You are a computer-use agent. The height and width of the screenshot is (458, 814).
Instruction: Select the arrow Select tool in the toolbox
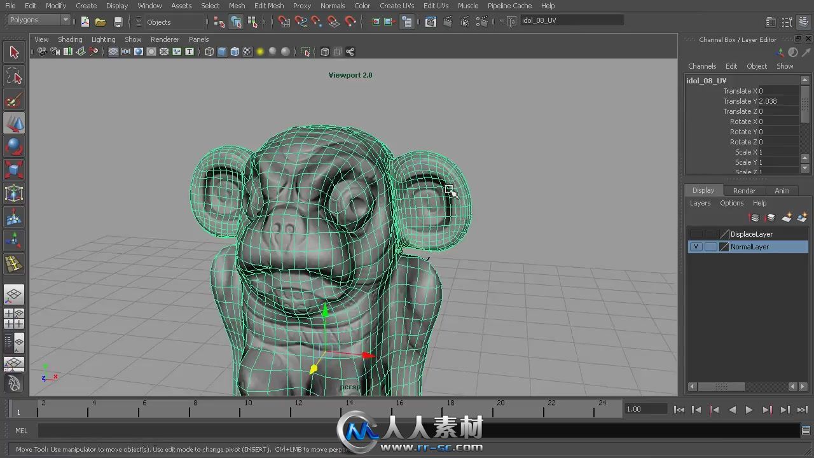click(14, 52)
